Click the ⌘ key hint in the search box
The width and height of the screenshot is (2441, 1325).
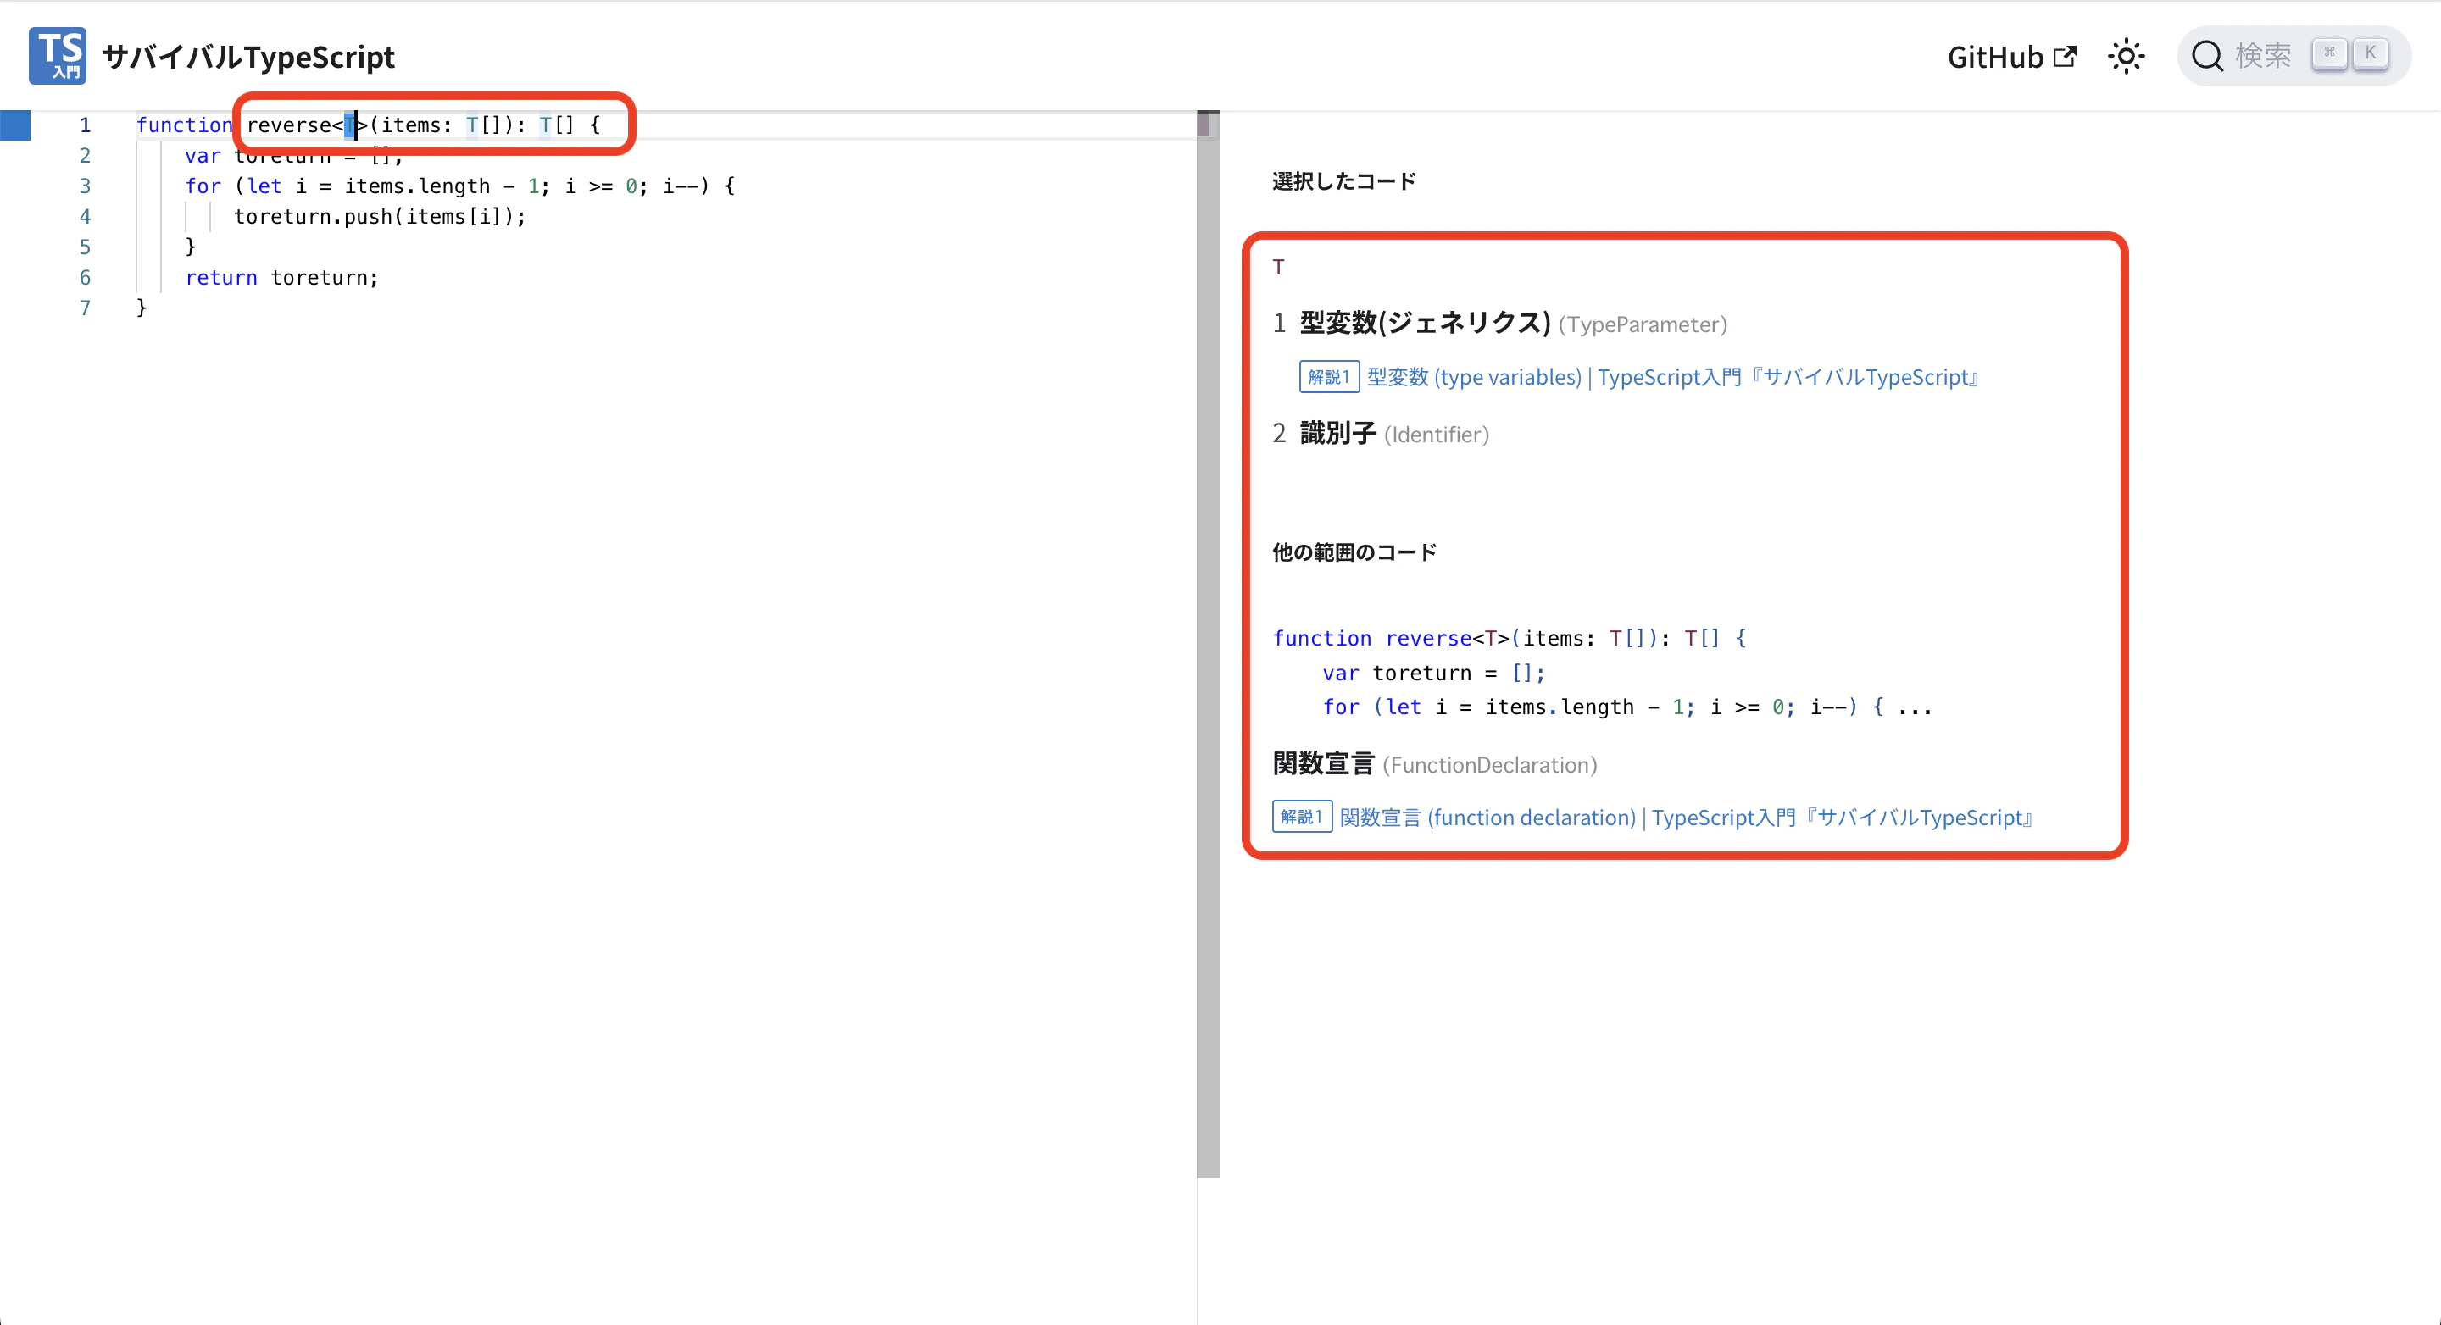point(2329,53)
